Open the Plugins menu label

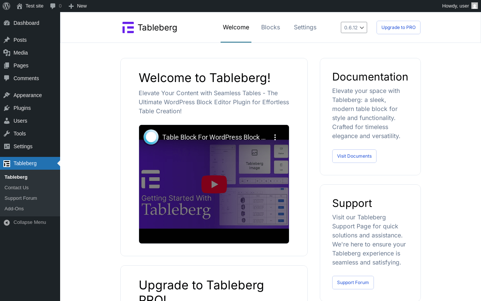(22, 108)
